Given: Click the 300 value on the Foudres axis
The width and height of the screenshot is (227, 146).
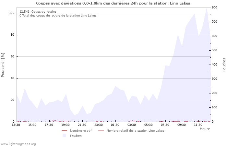Looking at the screenshot, I should [x=214, y=79].
